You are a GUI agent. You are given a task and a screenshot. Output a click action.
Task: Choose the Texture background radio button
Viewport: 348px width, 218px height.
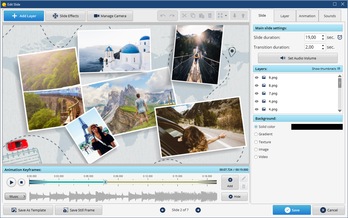(x=256, y=142)
